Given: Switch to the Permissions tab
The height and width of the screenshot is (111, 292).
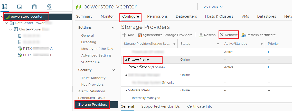Looking at the screenshot, I should [157, 16].
